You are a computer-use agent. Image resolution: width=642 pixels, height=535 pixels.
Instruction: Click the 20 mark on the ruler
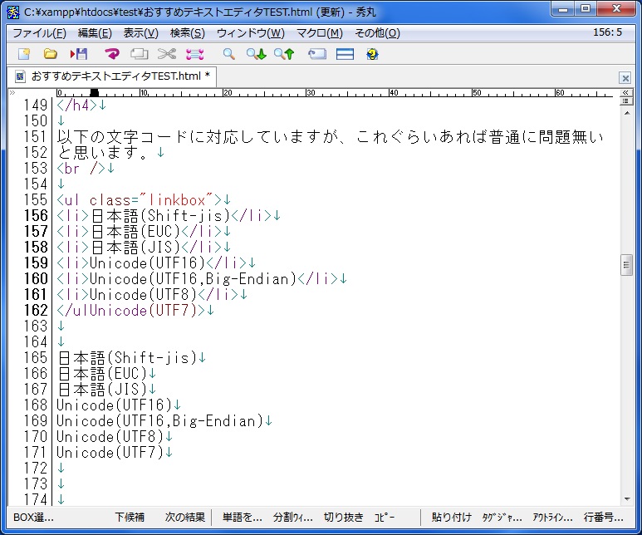tap(228, 93)
